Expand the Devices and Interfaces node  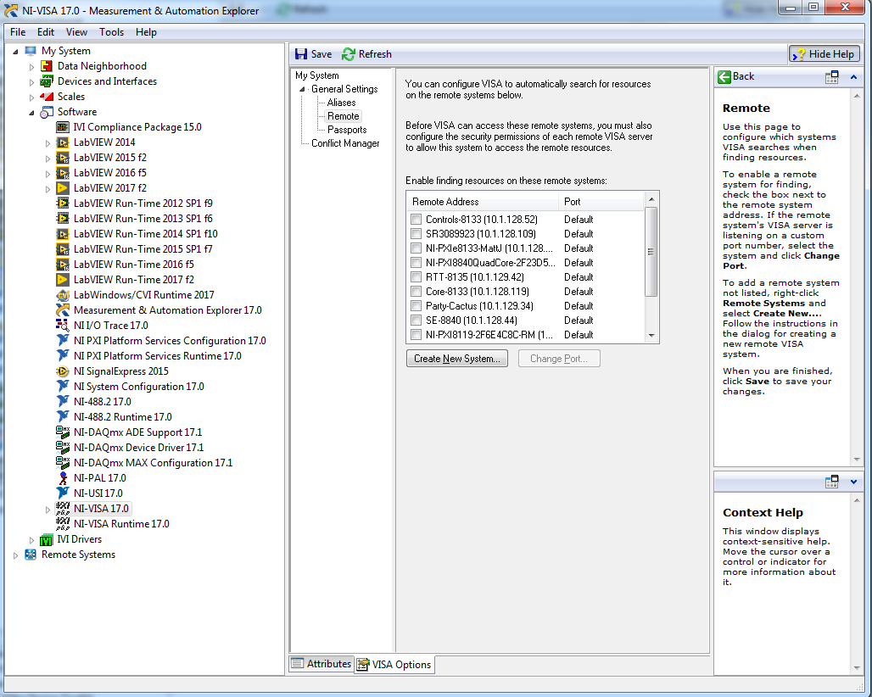pyautogui.click(x=31, y=82)
